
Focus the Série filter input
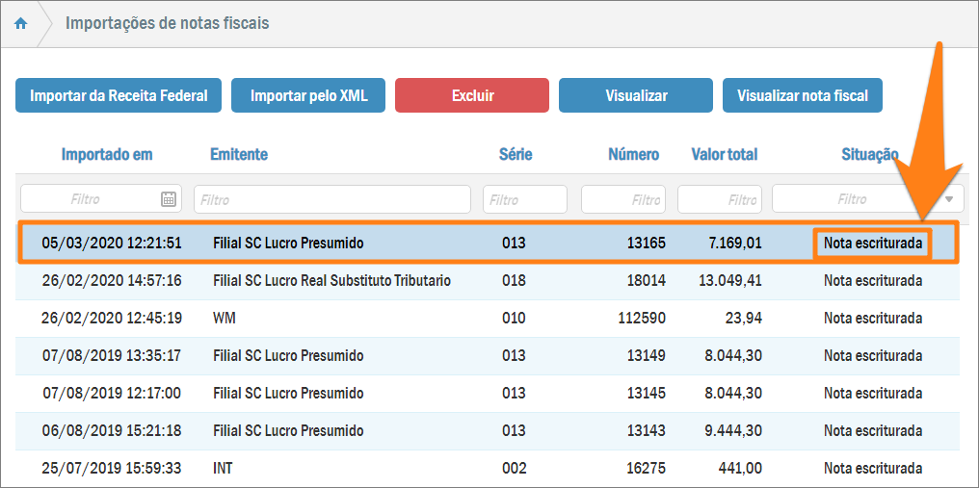tap(524, 199)
